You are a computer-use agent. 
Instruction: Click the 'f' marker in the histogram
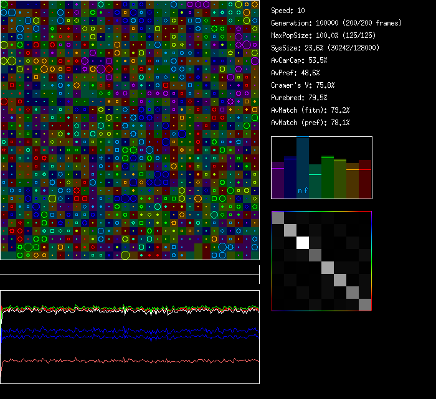click(x=306, y=190)
